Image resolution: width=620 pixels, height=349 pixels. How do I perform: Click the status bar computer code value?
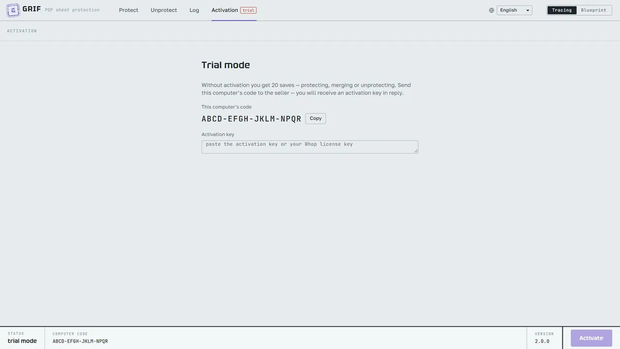point(80,341)
